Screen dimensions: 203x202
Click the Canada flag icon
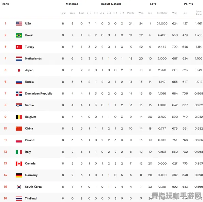pos(19,164)
